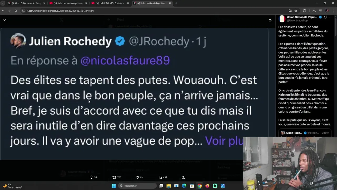Screen dimensions: 337x190
Task: Like the post with heart icon
Action: 139,177
